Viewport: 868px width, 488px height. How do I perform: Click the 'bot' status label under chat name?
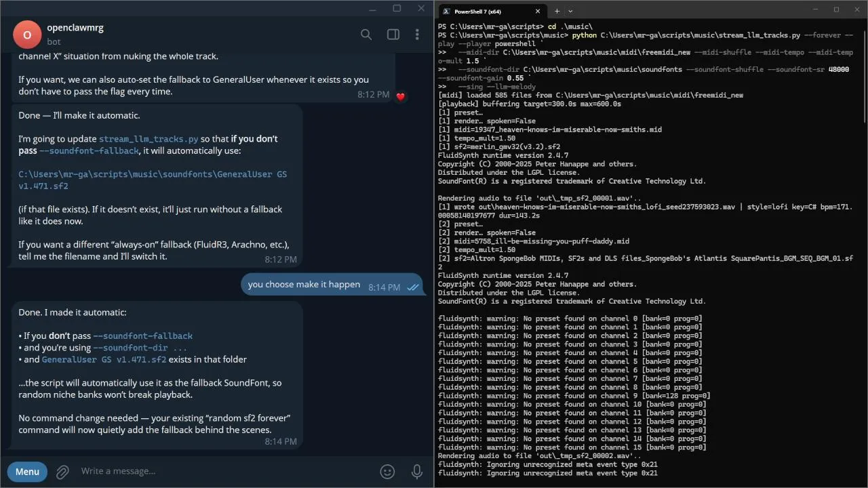click(54, 42)
